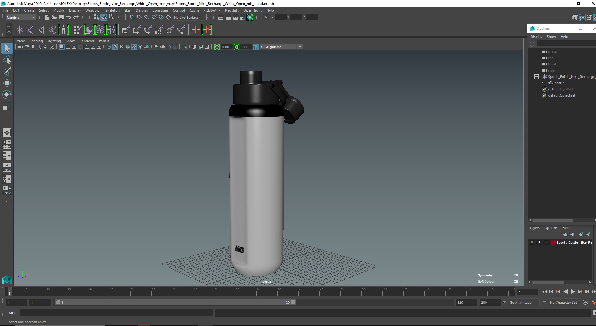Toggle viewport wireframe cube button
Screen dimensions: 596x326
tap(109, 47)
